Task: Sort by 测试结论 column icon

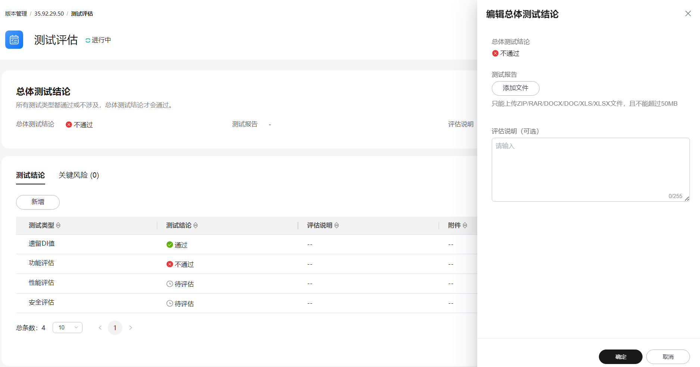Action: coord(196,226)
